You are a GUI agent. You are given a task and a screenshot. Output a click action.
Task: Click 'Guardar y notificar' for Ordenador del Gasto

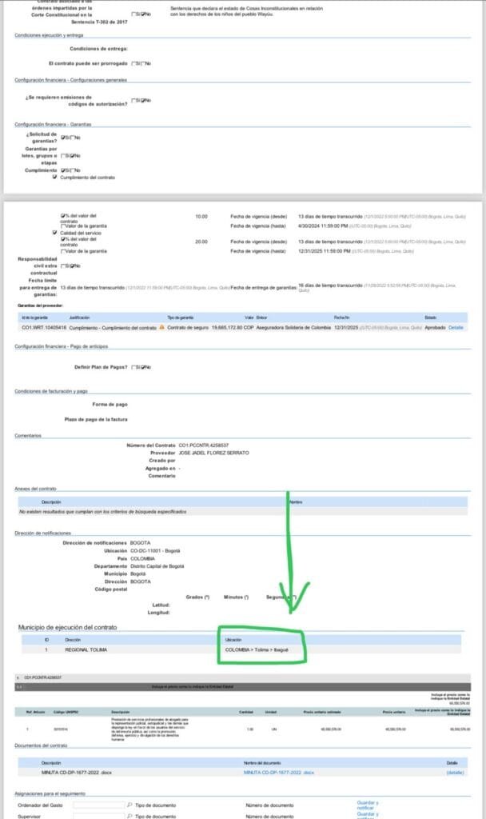pos(368,805)
